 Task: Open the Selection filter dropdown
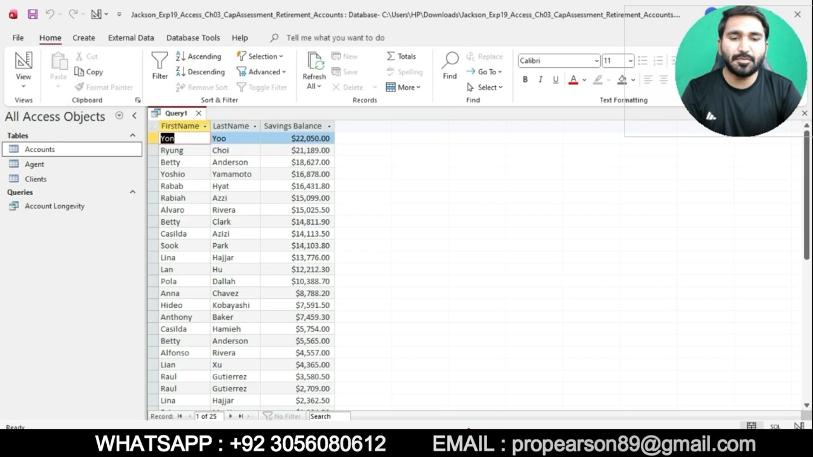tap(260, 56)
